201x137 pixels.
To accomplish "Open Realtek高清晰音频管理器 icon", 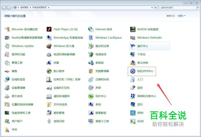I will (x=7, y=38).
